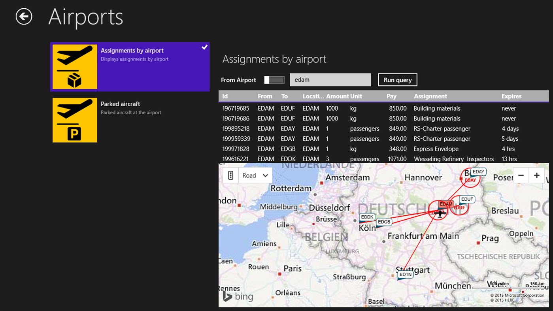Click the airport code input field

click(x=330, y=80)
